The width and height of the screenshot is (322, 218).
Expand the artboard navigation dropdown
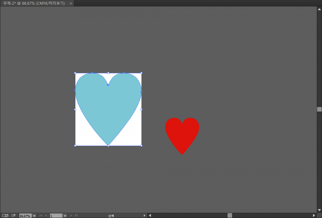tap(65, 215)
